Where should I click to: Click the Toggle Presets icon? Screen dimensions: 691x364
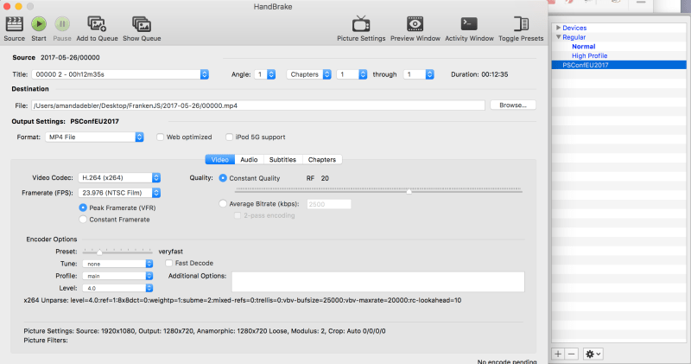(x=521, y=24)
